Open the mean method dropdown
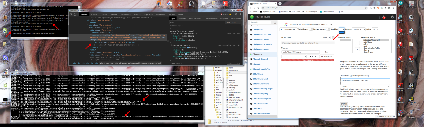The height and width of the screenshot is (127, 424). 365,86
